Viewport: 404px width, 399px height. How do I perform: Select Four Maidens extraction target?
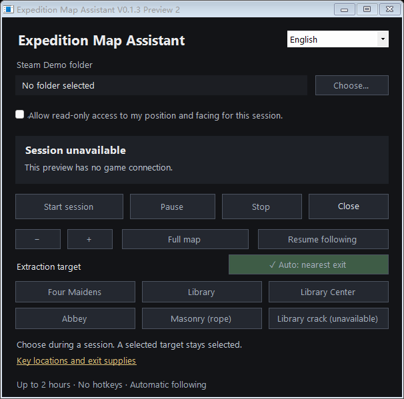[75, 292]
